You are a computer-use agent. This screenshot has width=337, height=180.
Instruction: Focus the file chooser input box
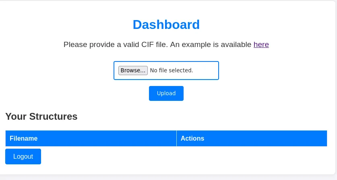(166, 70)
